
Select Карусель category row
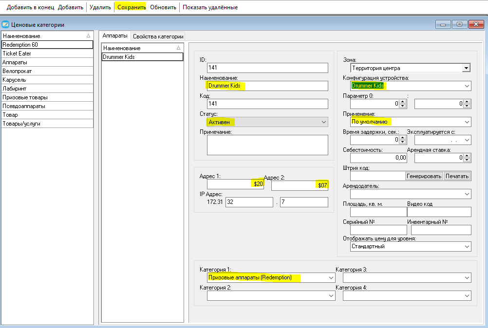(x=47, y=80)
